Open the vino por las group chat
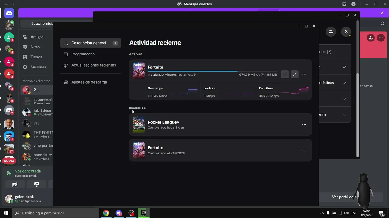Viewport: 389px width, 218px height. click(x=37, y=145)
